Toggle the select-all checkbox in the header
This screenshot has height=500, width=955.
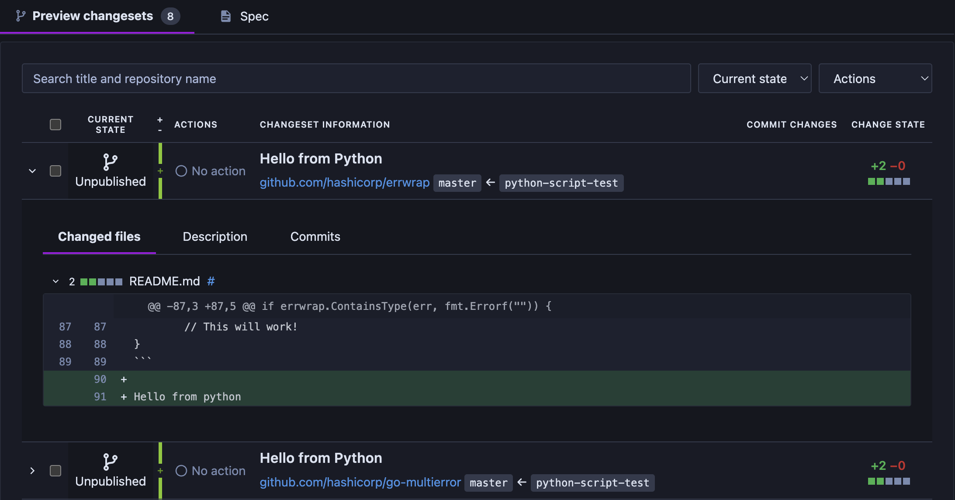(x=55, y=125)
